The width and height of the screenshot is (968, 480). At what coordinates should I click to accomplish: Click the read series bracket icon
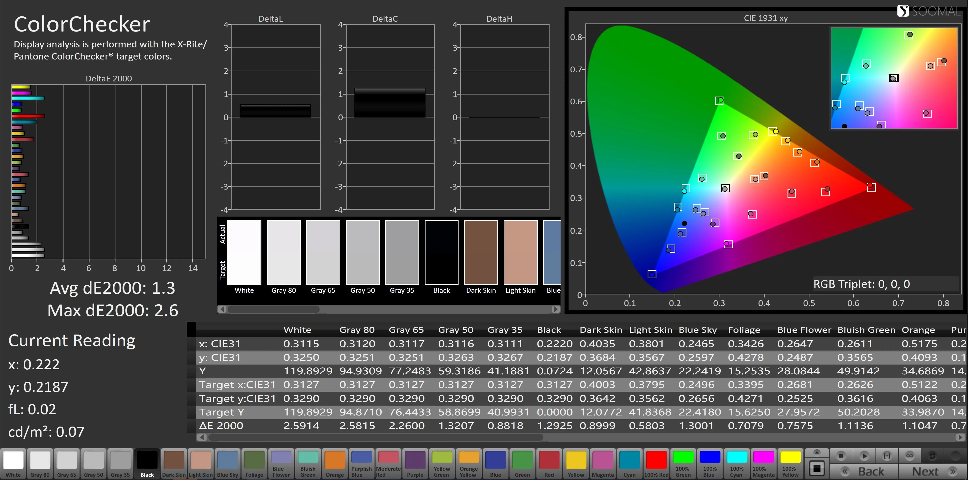point(887,456)
